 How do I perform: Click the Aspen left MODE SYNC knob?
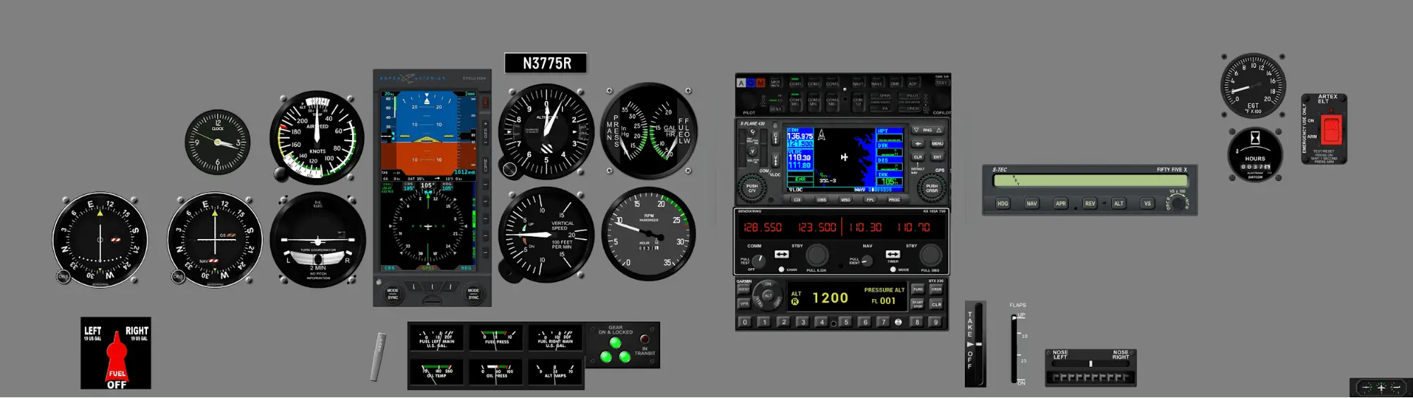click(393, 293)
